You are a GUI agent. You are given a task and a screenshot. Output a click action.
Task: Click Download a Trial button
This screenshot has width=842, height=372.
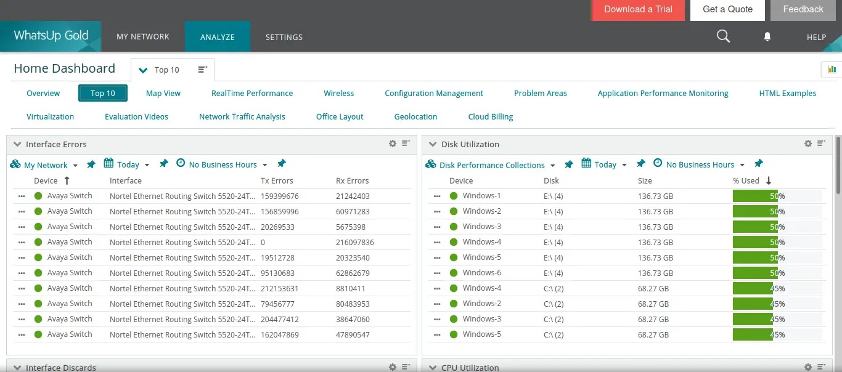click(638, 9)
